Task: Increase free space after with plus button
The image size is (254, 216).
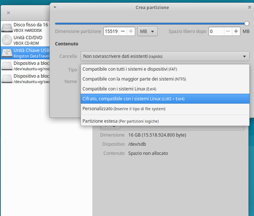Action: coord(236,31)
